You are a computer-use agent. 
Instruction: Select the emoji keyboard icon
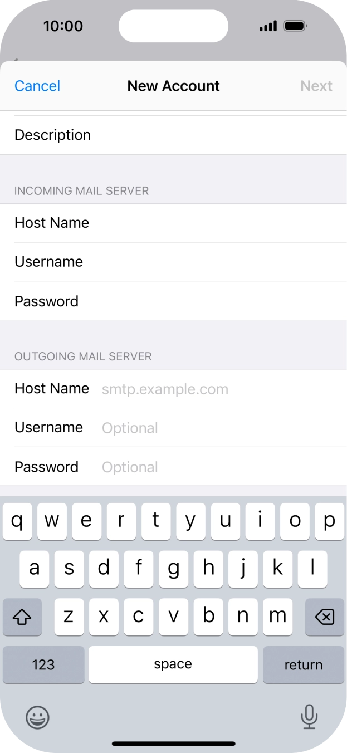click(x=37, y=717)
